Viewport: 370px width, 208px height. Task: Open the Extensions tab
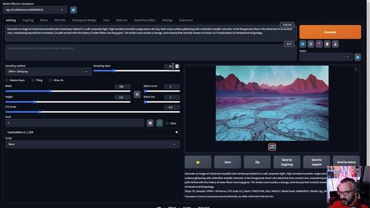[x=186, y=20]
